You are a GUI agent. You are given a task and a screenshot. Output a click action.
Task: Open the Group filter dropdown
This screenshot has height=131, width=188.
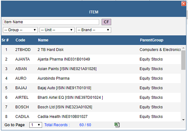[20, 30]
